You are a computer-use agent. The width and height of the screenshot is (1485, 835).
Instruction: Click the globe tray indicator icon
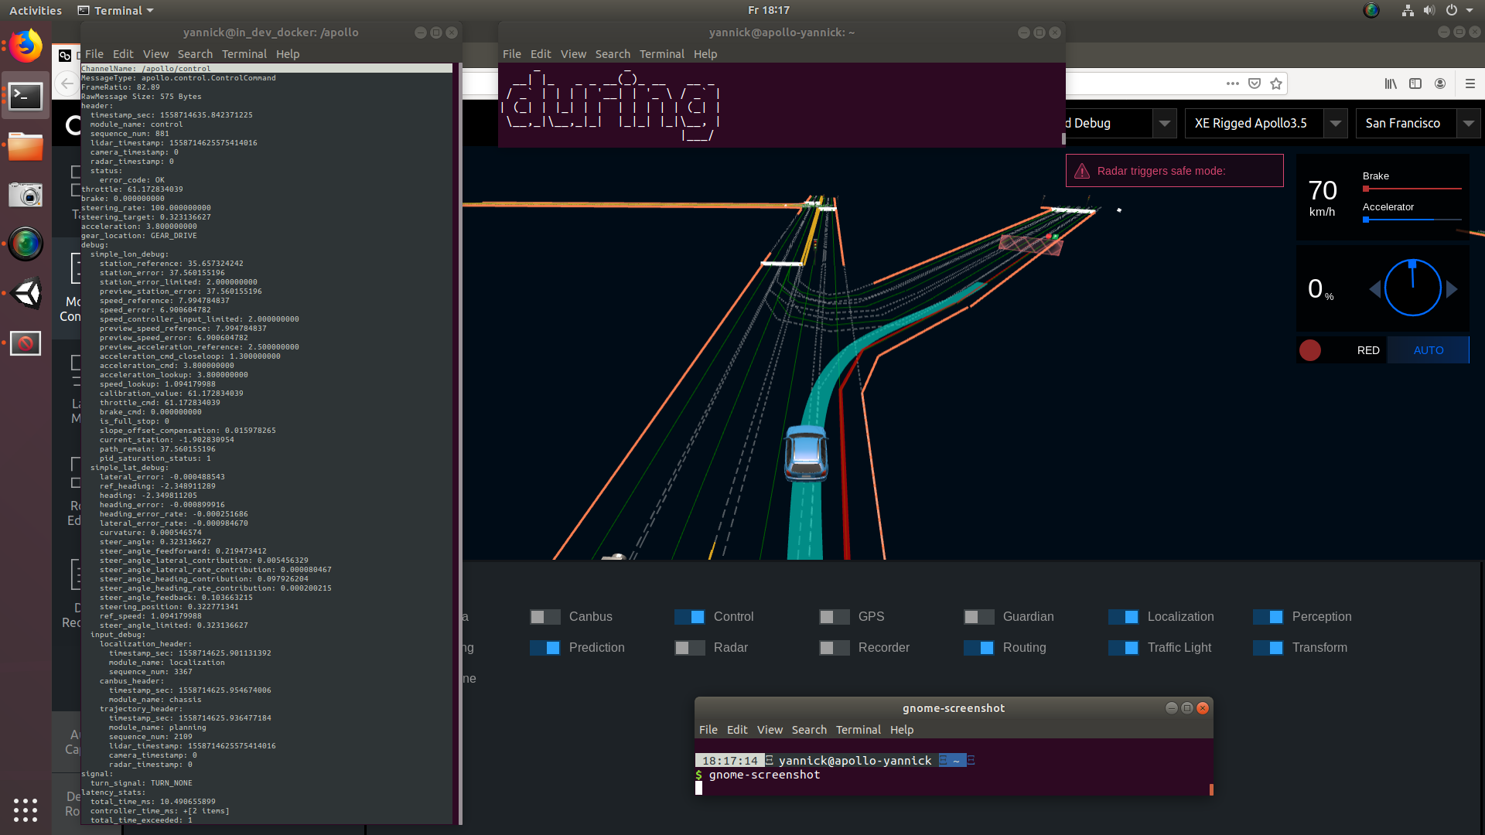[x=1371, y=10]
